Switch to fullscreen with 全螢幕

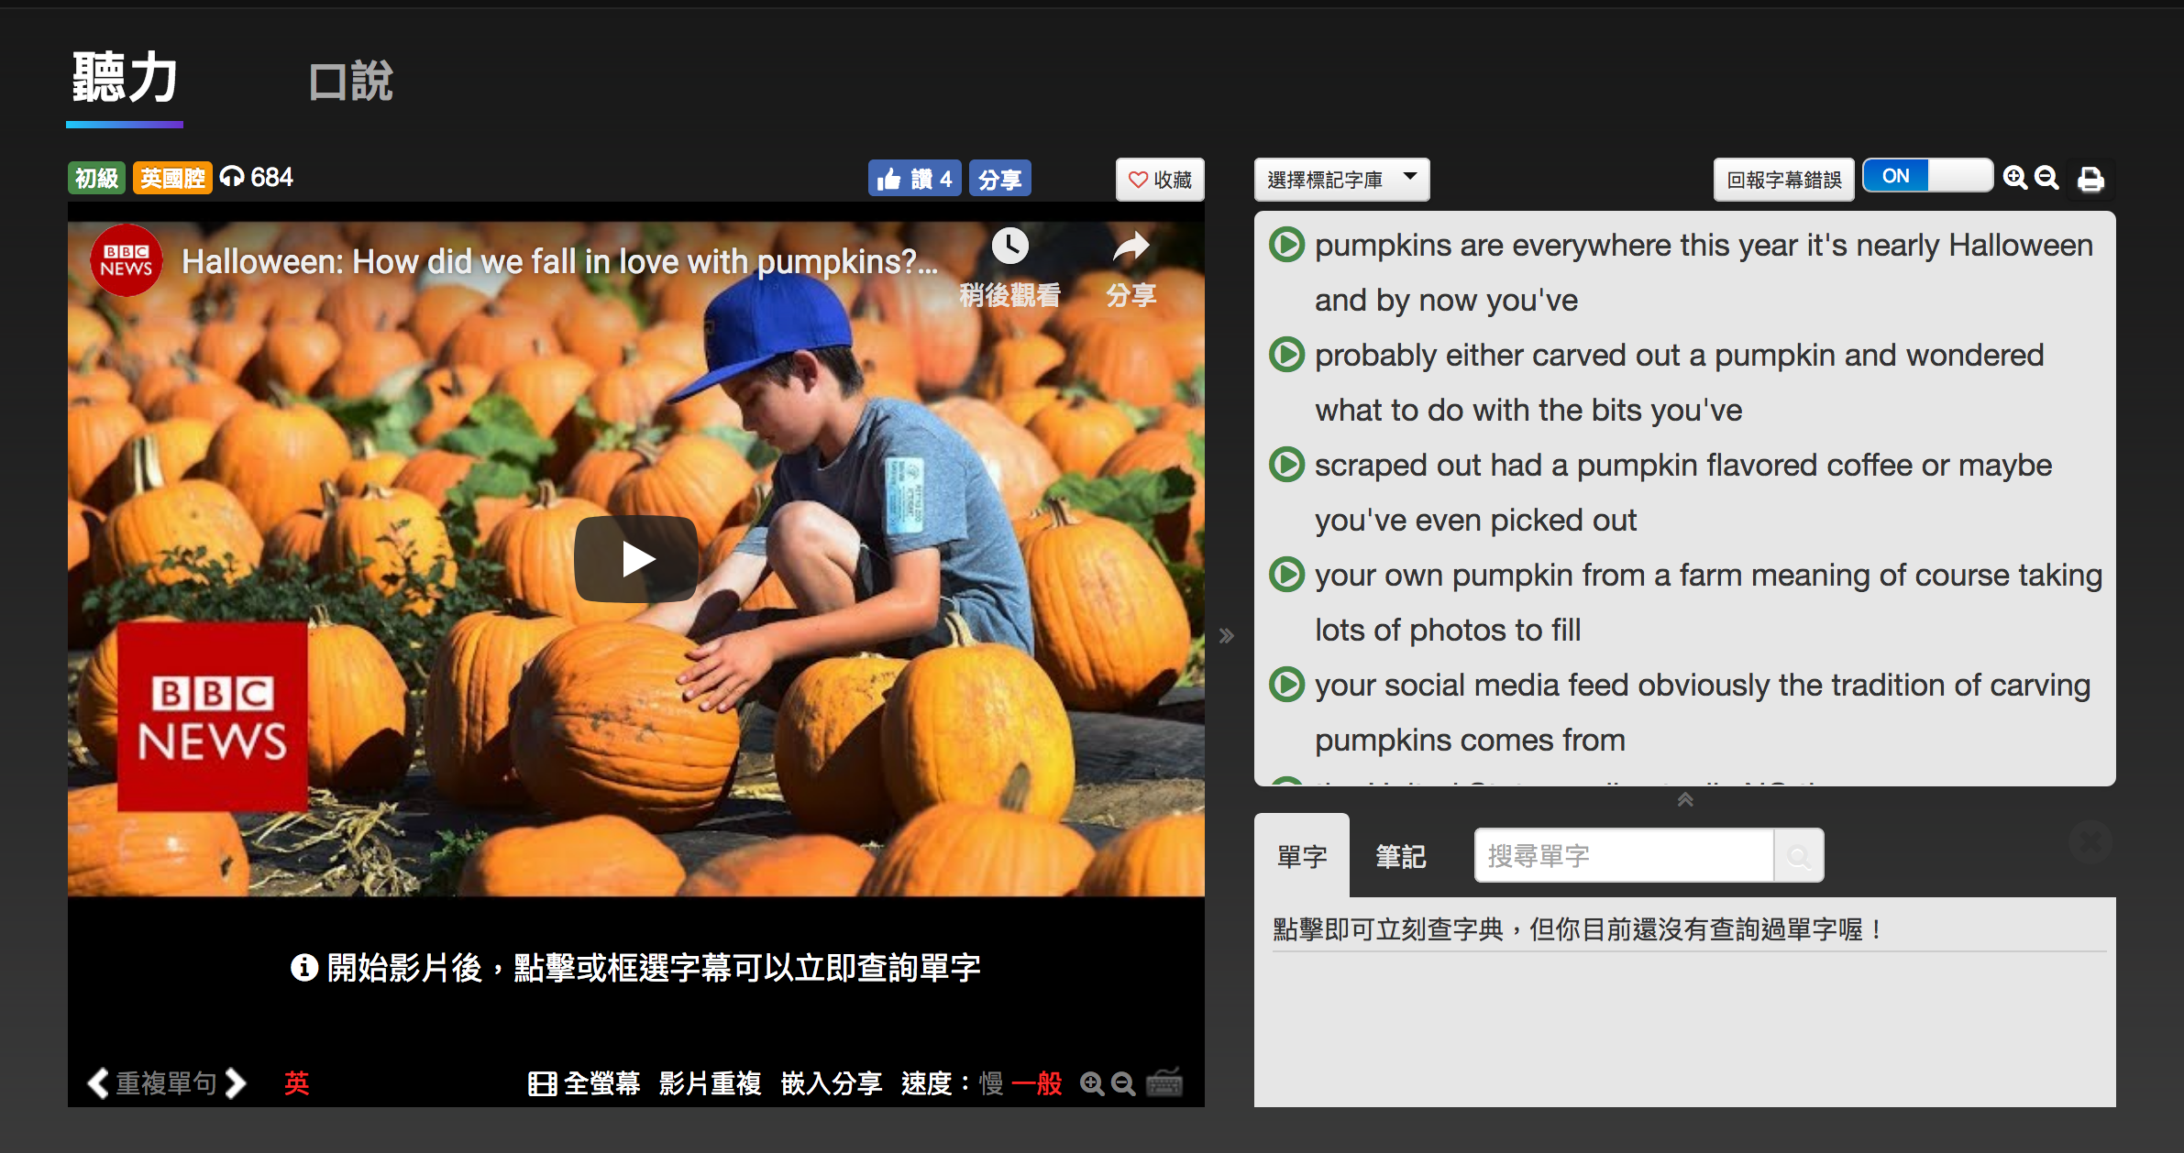coord(584,1083)
